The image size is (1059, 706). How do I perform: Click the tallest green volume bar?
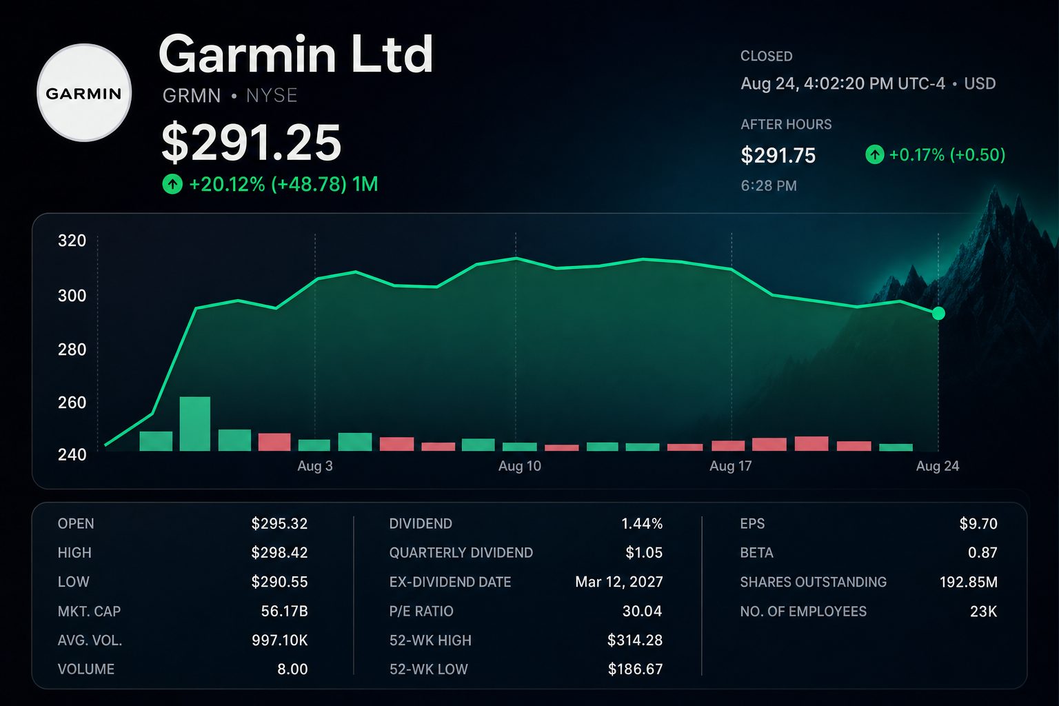(x=195, y=424)
